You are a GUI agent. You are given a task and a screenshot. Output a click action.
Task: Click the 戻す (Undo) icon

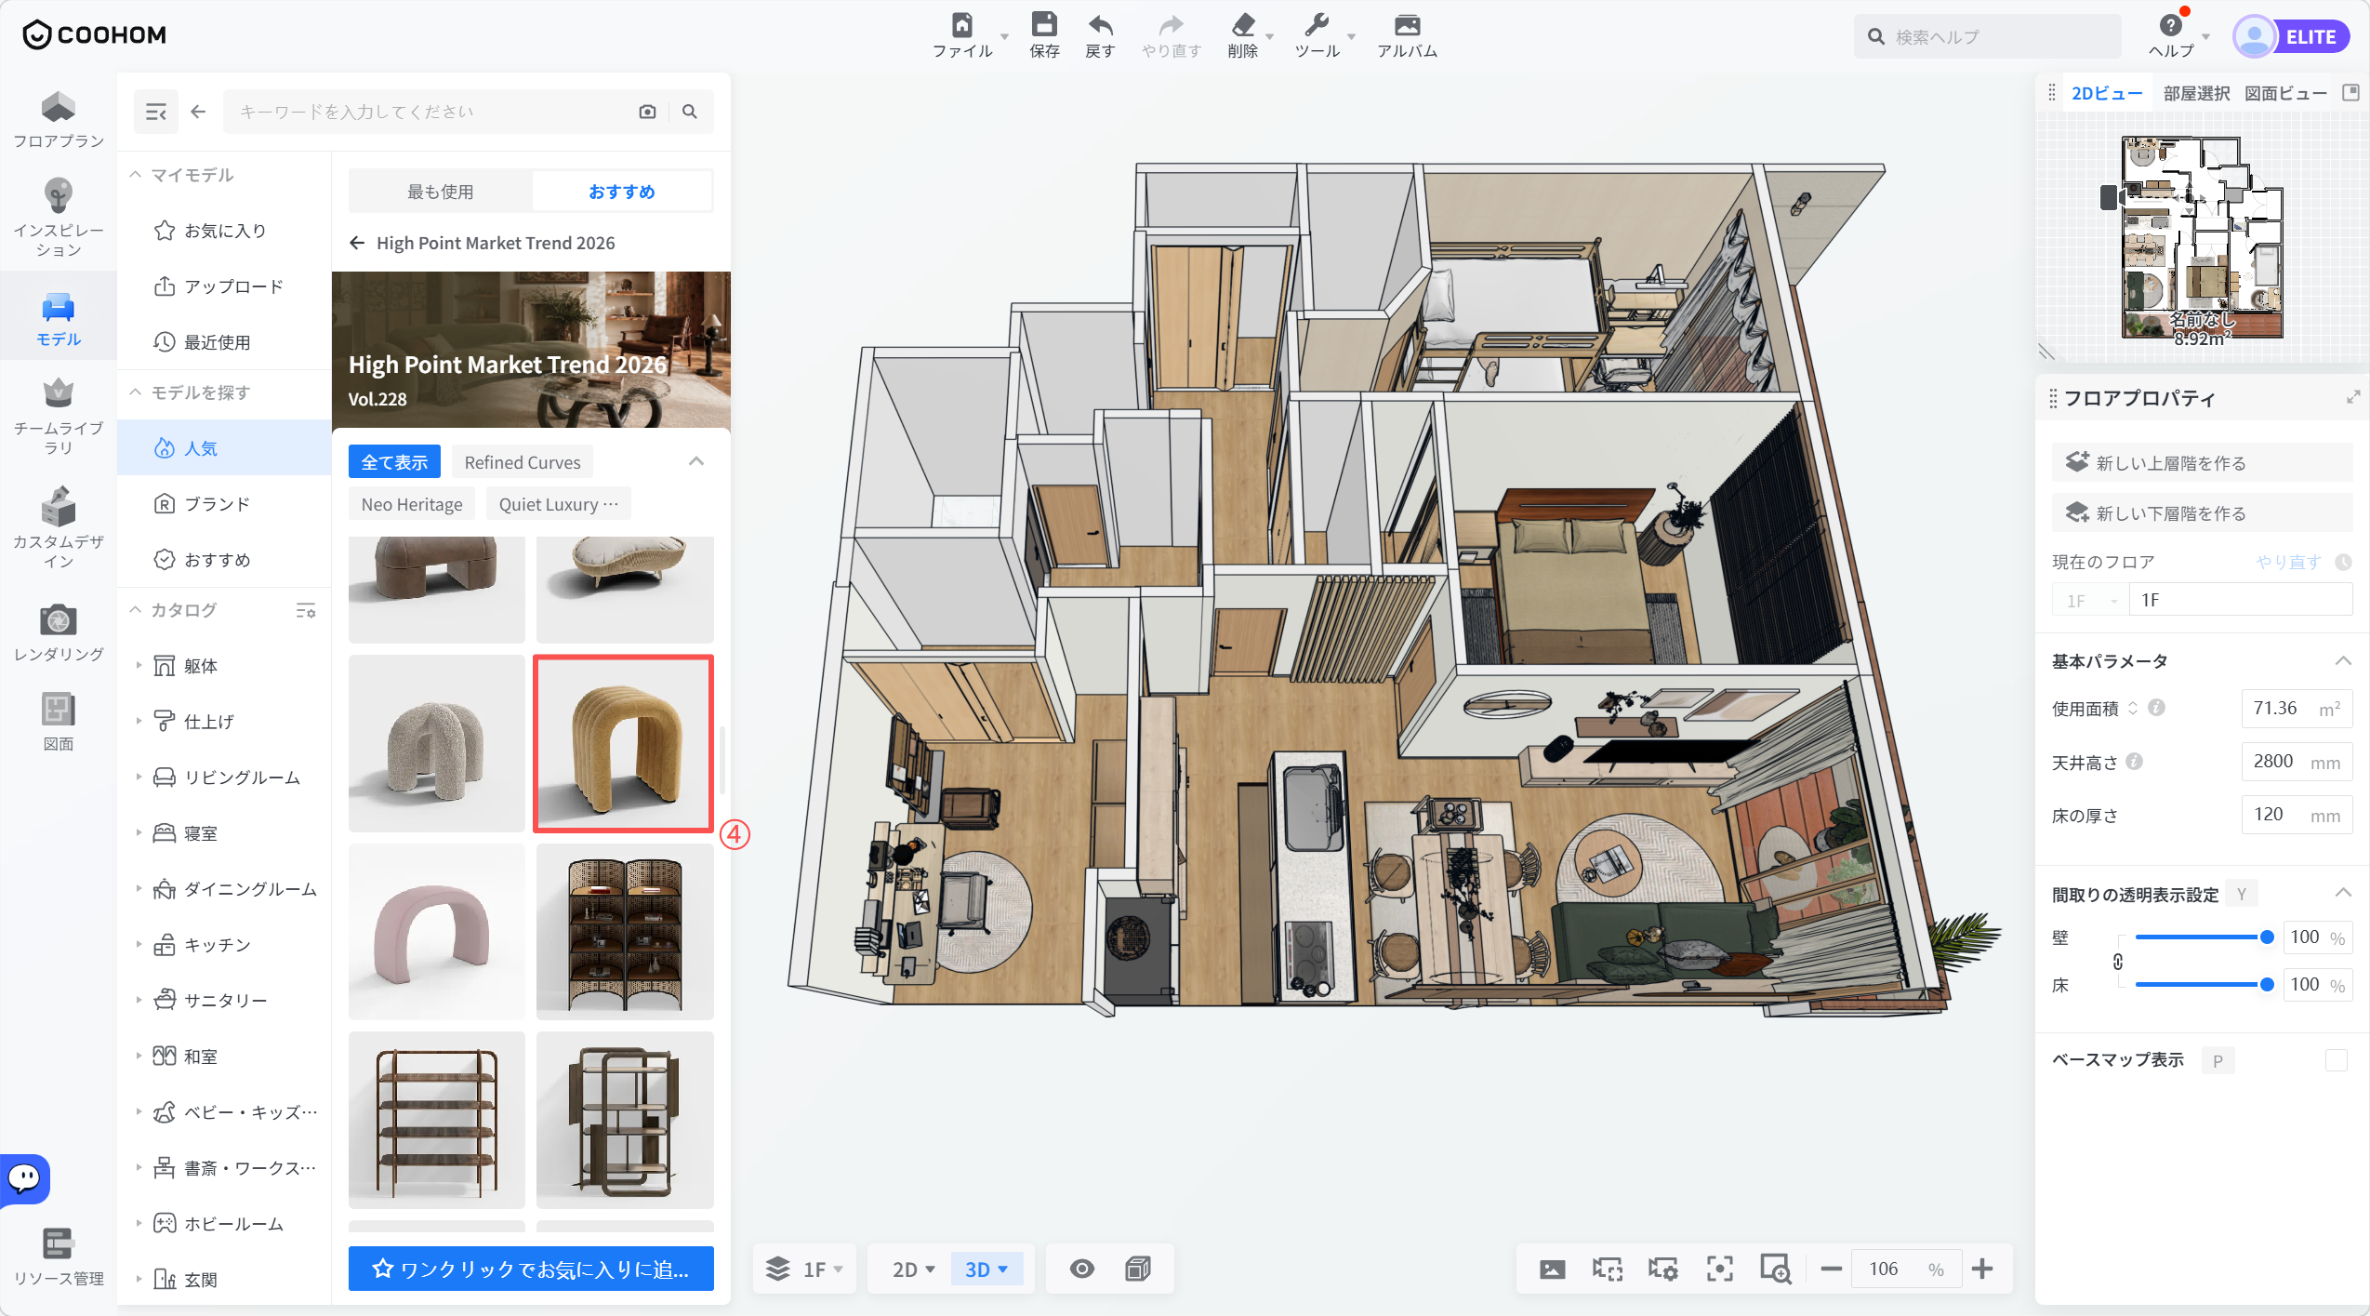coord(1100,26)
